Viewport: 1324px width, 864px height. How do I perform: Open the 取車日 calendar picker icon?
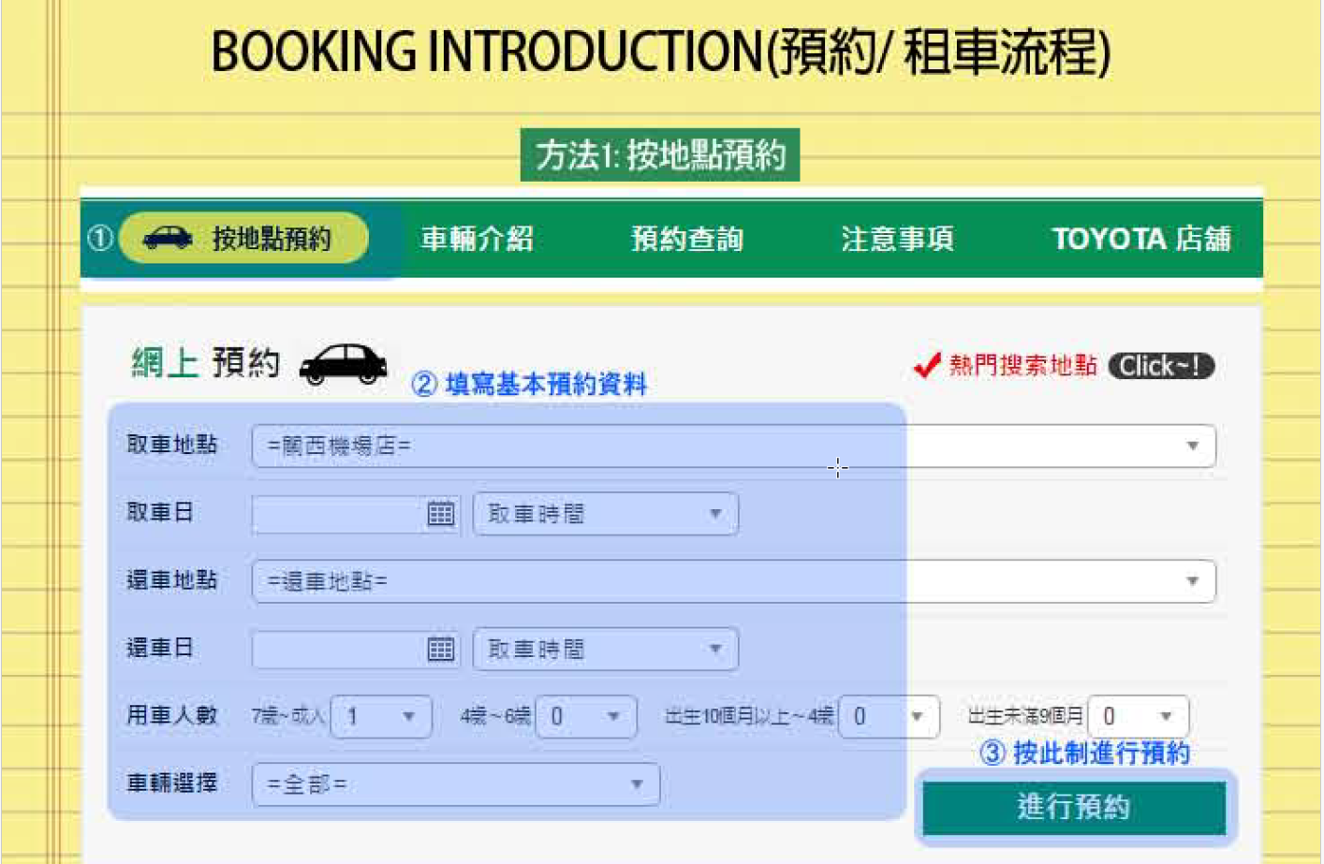point(440,513)
